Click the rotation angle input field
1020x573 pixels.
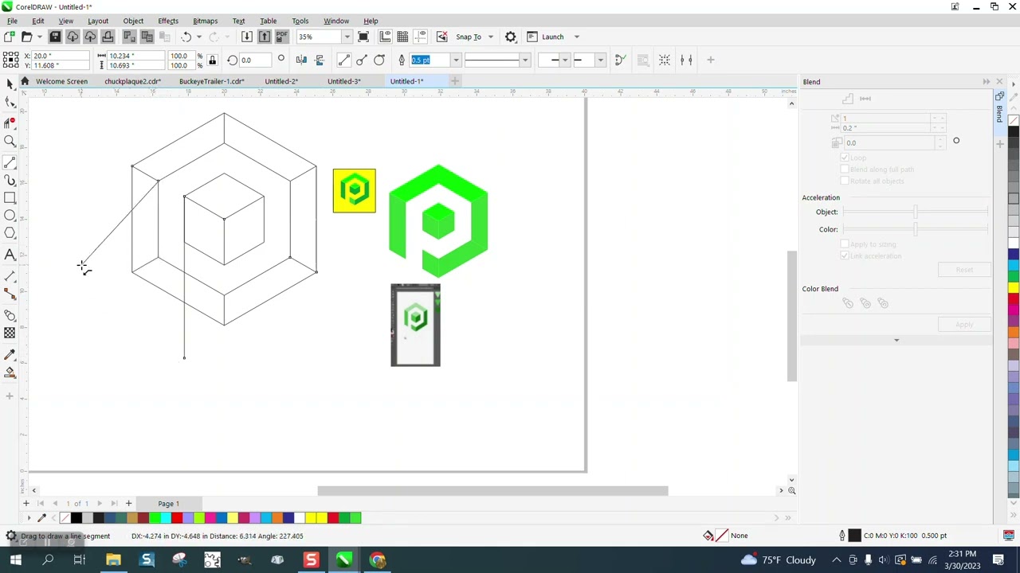click(256, 60)
